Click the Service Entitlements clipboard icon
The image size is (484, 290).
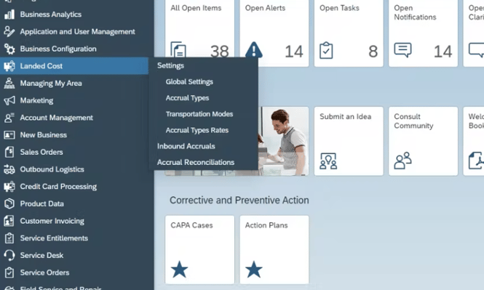(9, 238)
